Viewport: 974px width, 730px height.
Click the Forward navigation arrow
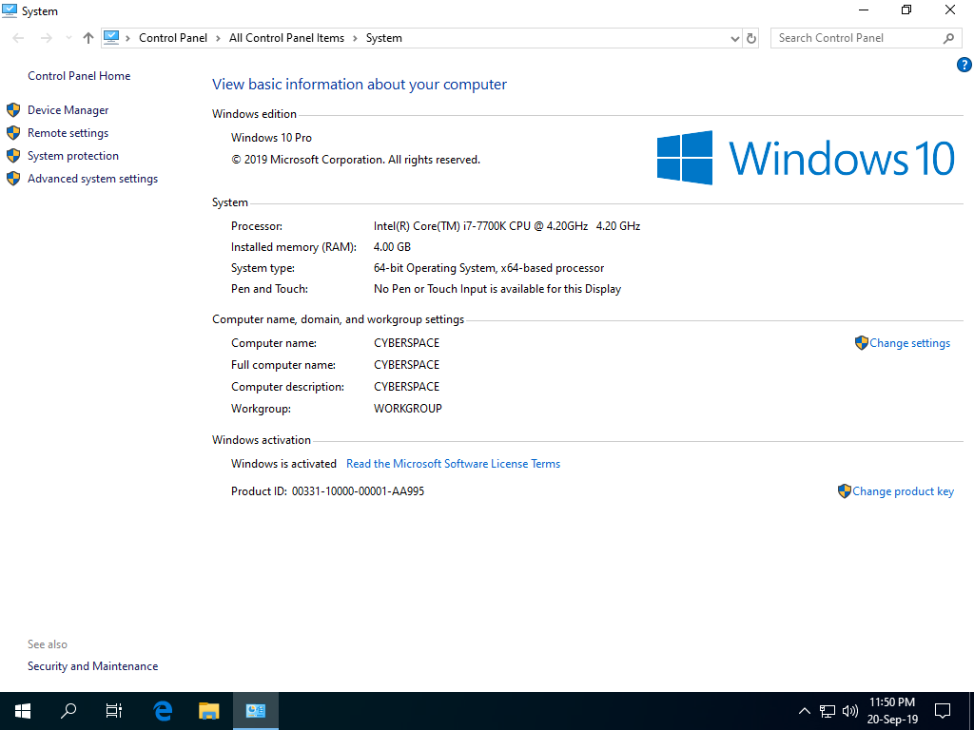46,38
